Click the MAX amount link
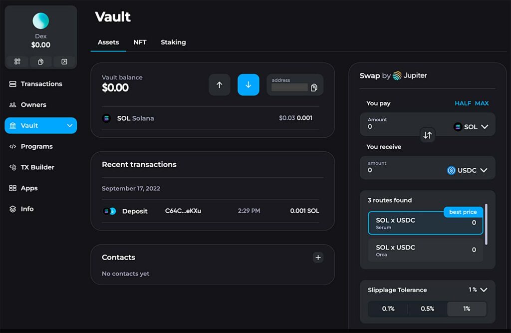This screenshot has width=511, height=333. 482,103
